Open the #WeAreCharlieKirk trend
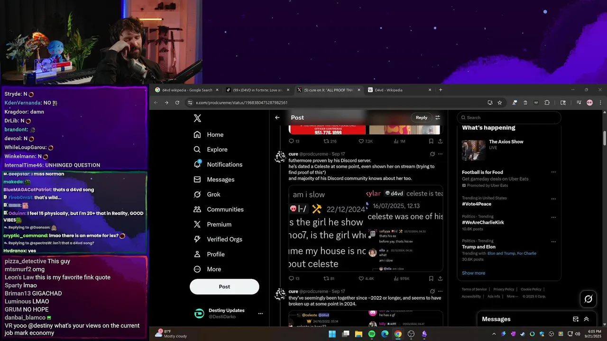 coord(483,223)
